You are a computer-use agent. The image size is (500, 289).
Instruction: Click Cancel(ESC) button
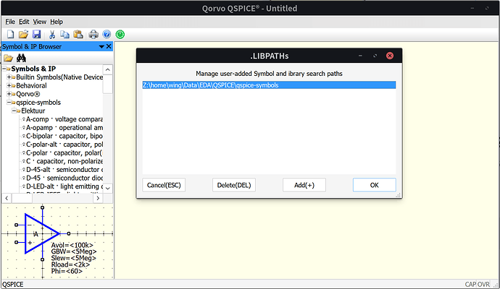coord(164,185)
